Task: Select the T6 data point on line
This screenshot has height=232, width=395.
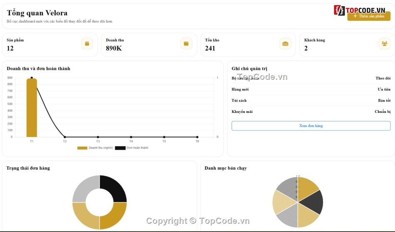Action: click(197, 137)
